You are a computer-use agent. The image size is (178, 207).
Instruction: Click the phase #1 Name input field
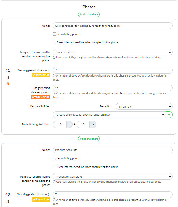tap(112, 26)
